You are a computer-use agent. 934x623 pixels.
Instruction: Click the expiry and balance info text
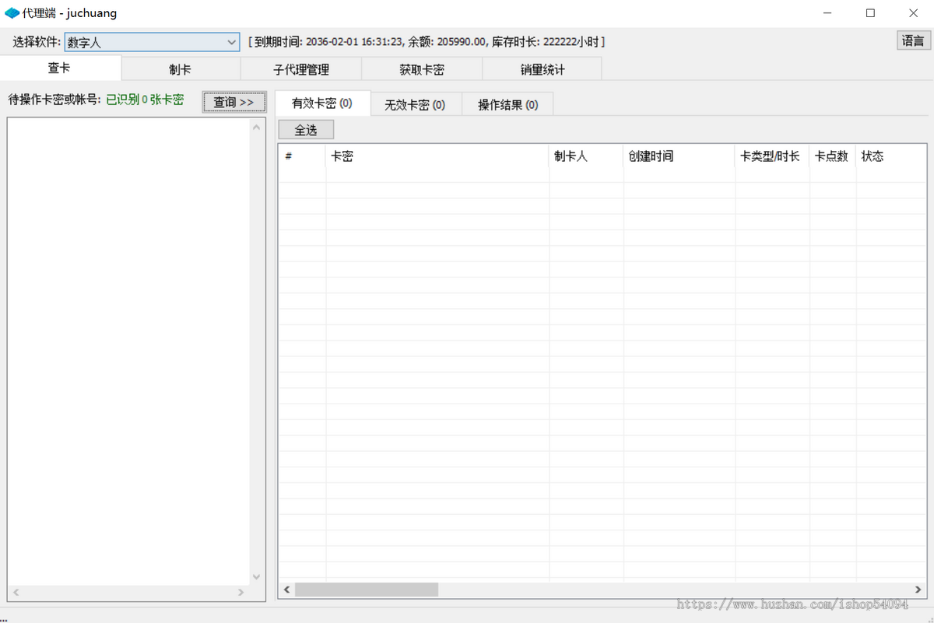pos(427,42)
